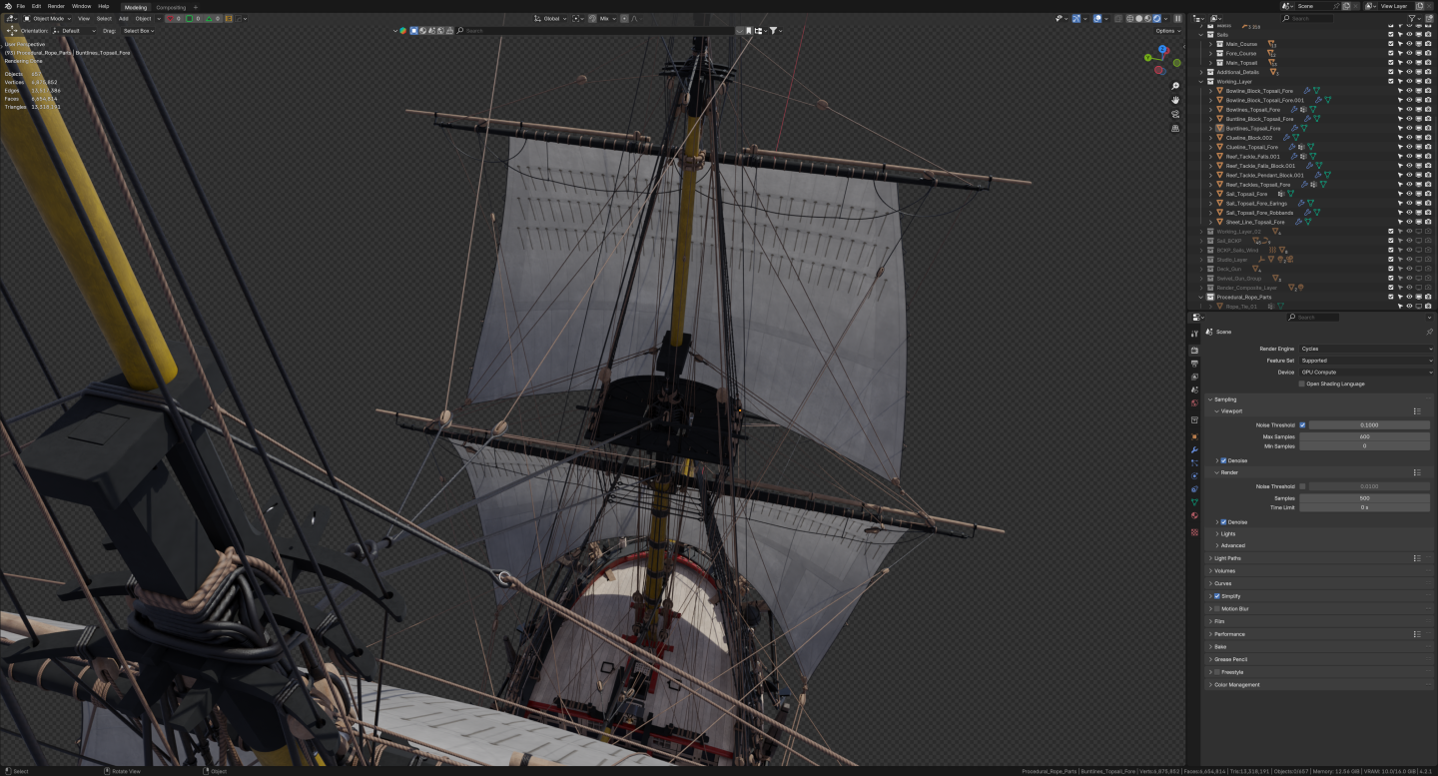Open the Material properties tab icon

click(1194, 515)
